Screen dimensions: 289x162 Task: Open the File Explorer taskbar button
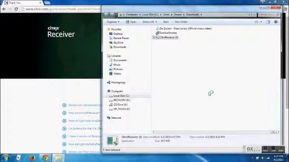[58, 158]
